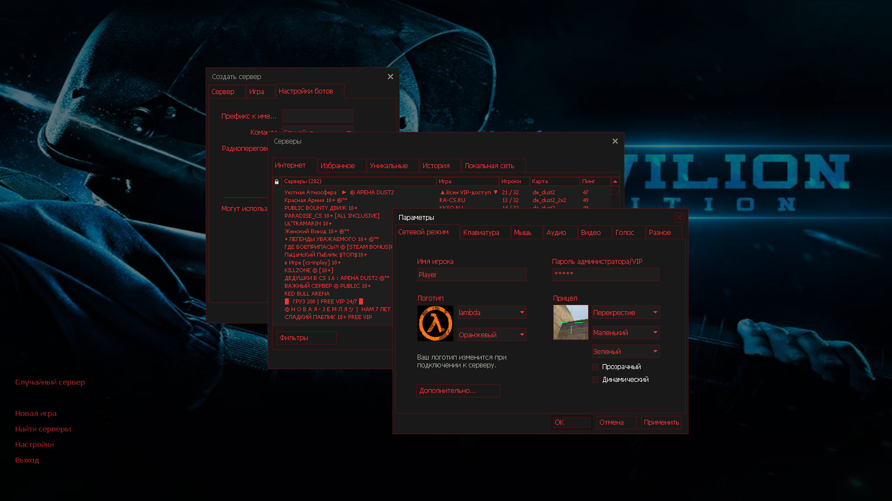This screenshot has height=501, width=892.
Task: Click the Имя игрока text field
Action: point(472,275)
